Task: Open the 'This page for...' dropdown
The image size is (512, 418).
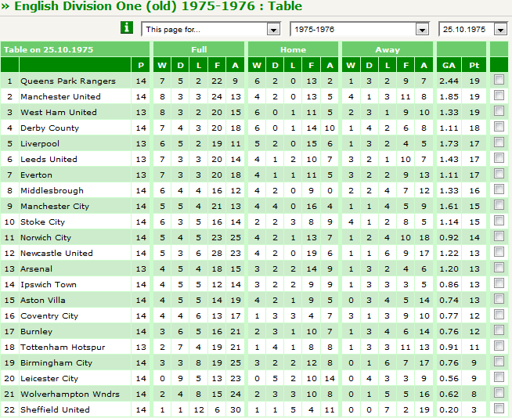Action: 211,30
